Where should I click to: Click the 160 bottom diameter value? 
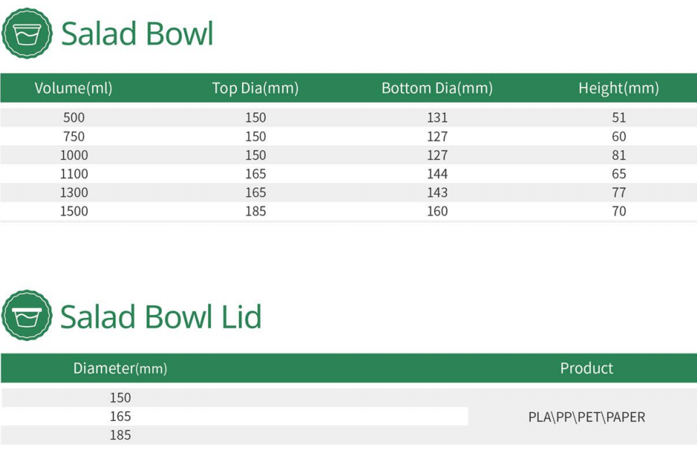tap(436, 211)
